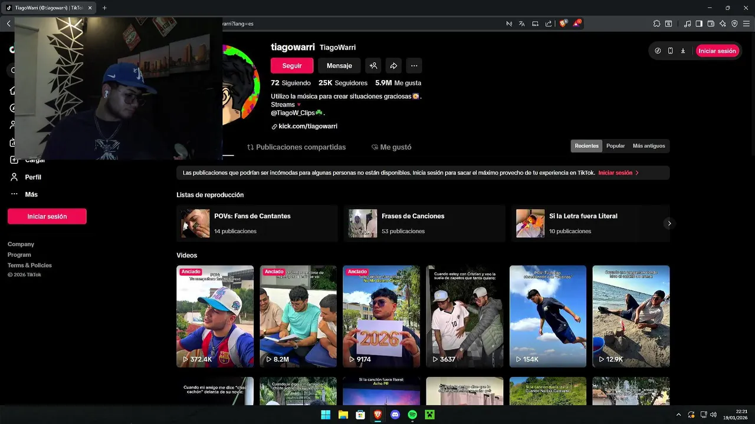Screen dimensions: 755x424
Task: Click the crossed-out N icon in address bar
Action: pyautogui.click(x=508, y=24)
